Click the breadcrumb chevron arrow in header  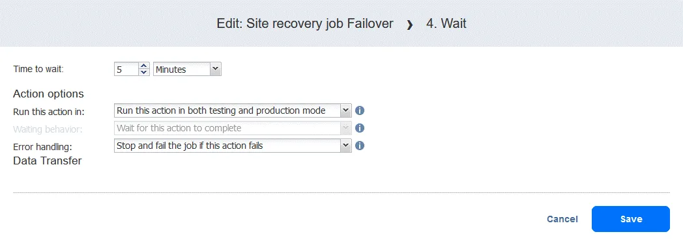(x=409, y=25)
